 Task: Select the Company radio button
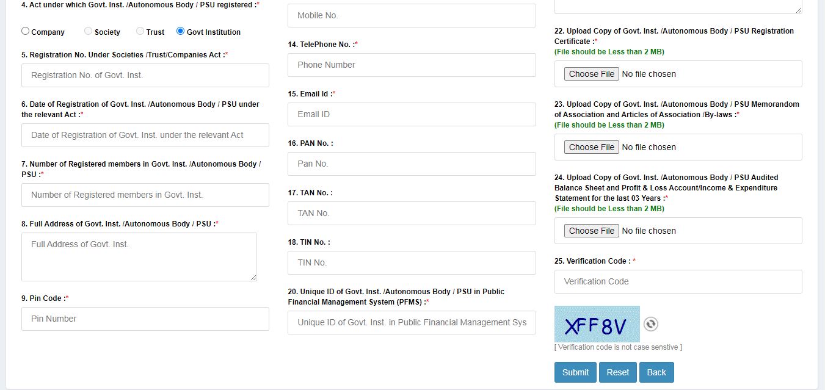[26, 31]
